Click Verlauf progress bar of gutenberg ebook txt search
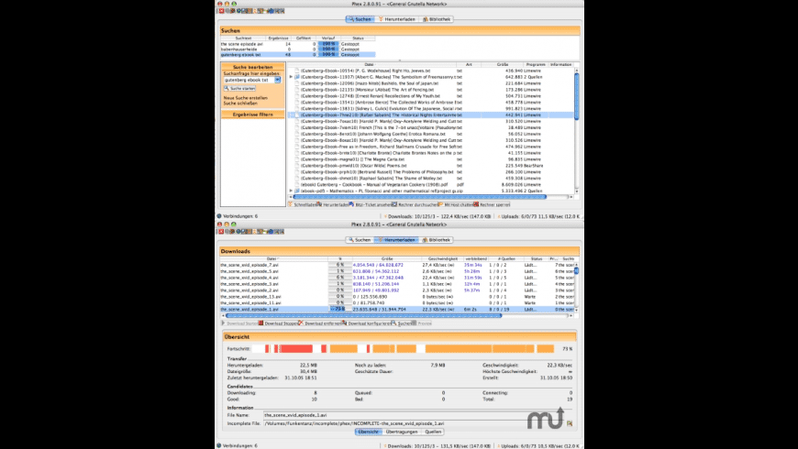Screen dimensions: 798x449 click(328, 54)
